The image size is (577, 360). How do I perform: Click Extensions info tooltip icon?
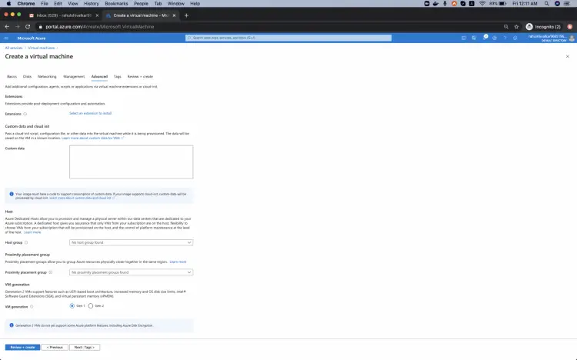click(x=25, y=114)
